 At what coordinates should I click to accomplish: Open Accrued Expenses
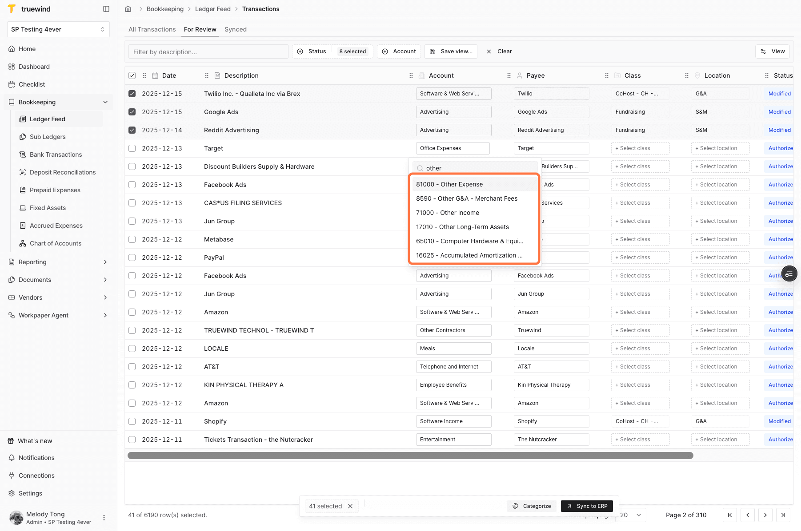point(56,226)
